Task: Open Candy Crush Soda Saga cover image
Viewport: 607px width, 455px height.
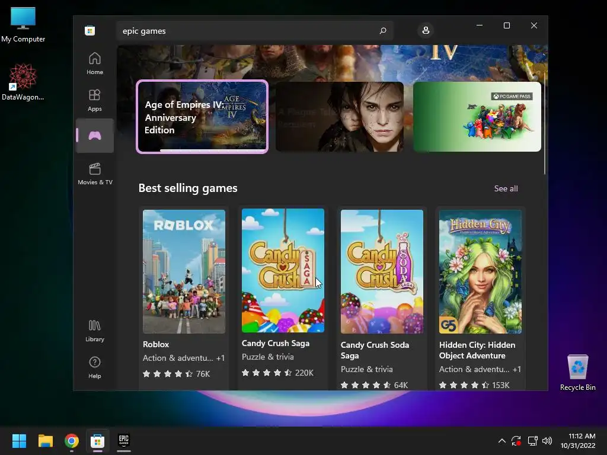Action: 382,271
